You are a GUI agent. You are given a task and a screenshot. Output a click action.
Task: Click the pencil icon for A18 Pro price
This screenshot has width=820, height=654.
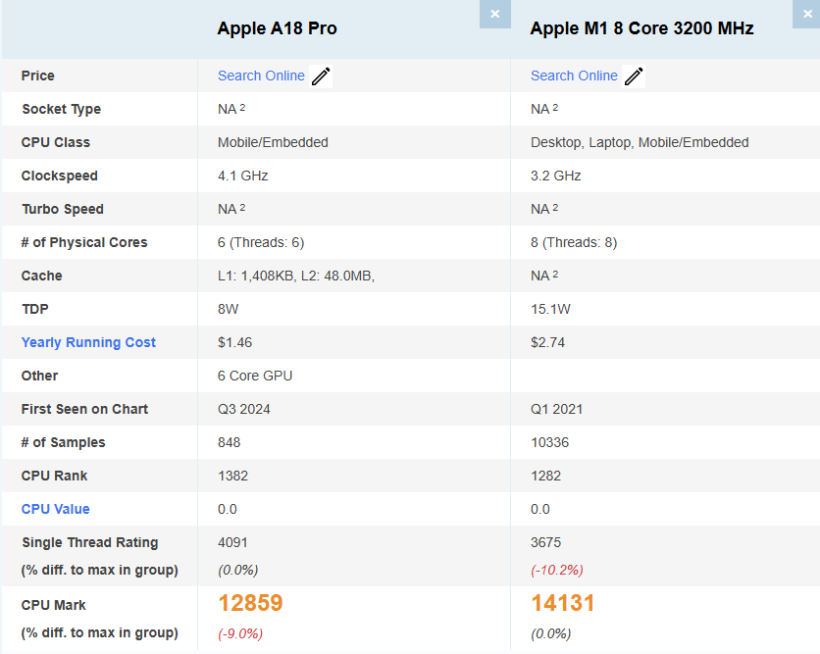tap(321, 76)
